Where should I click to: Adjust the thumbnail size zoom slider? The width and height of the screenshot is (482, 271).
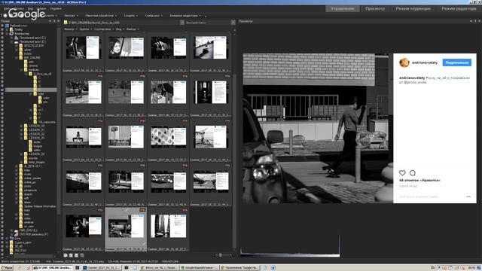click(220, 255)
